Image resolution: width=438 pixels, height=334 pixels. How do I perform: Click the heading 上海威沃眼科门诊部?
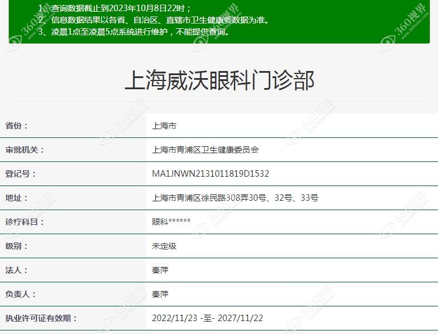219,80
